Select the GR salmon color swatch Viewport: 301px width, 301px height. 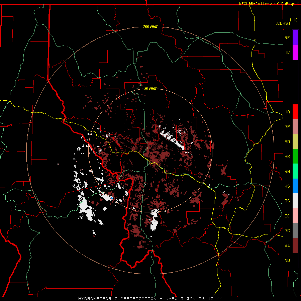[295, 126]
